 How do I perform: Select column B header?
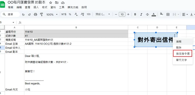coord(76,27)
